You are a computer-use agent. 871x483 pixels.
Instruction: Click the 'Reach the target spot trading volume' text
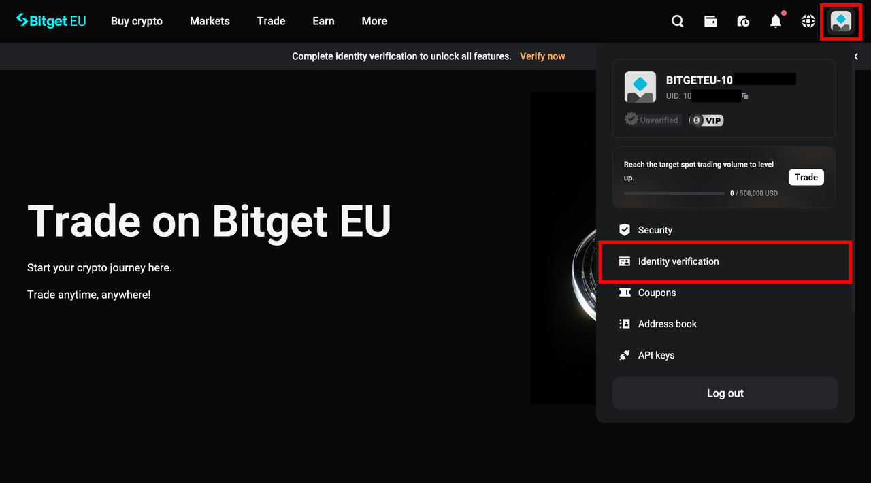(699, 171)
